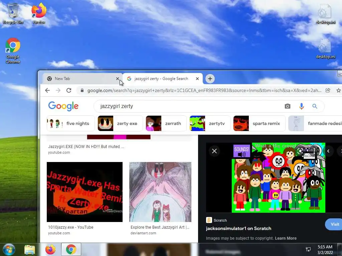The image size is (342, 256).
Task: Click the Chrome taskbar button
Action: click(71, 249)
